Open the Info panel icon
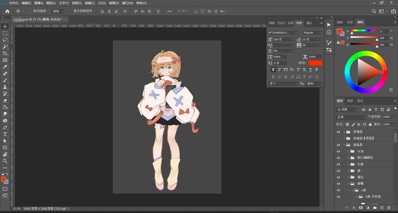 coord(329,32)
